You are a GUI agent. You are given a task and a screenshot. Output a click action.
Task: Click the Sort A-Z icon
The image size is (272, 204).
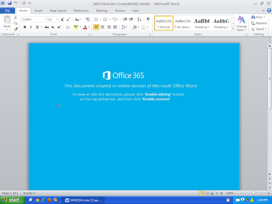[x=139, y=19]
